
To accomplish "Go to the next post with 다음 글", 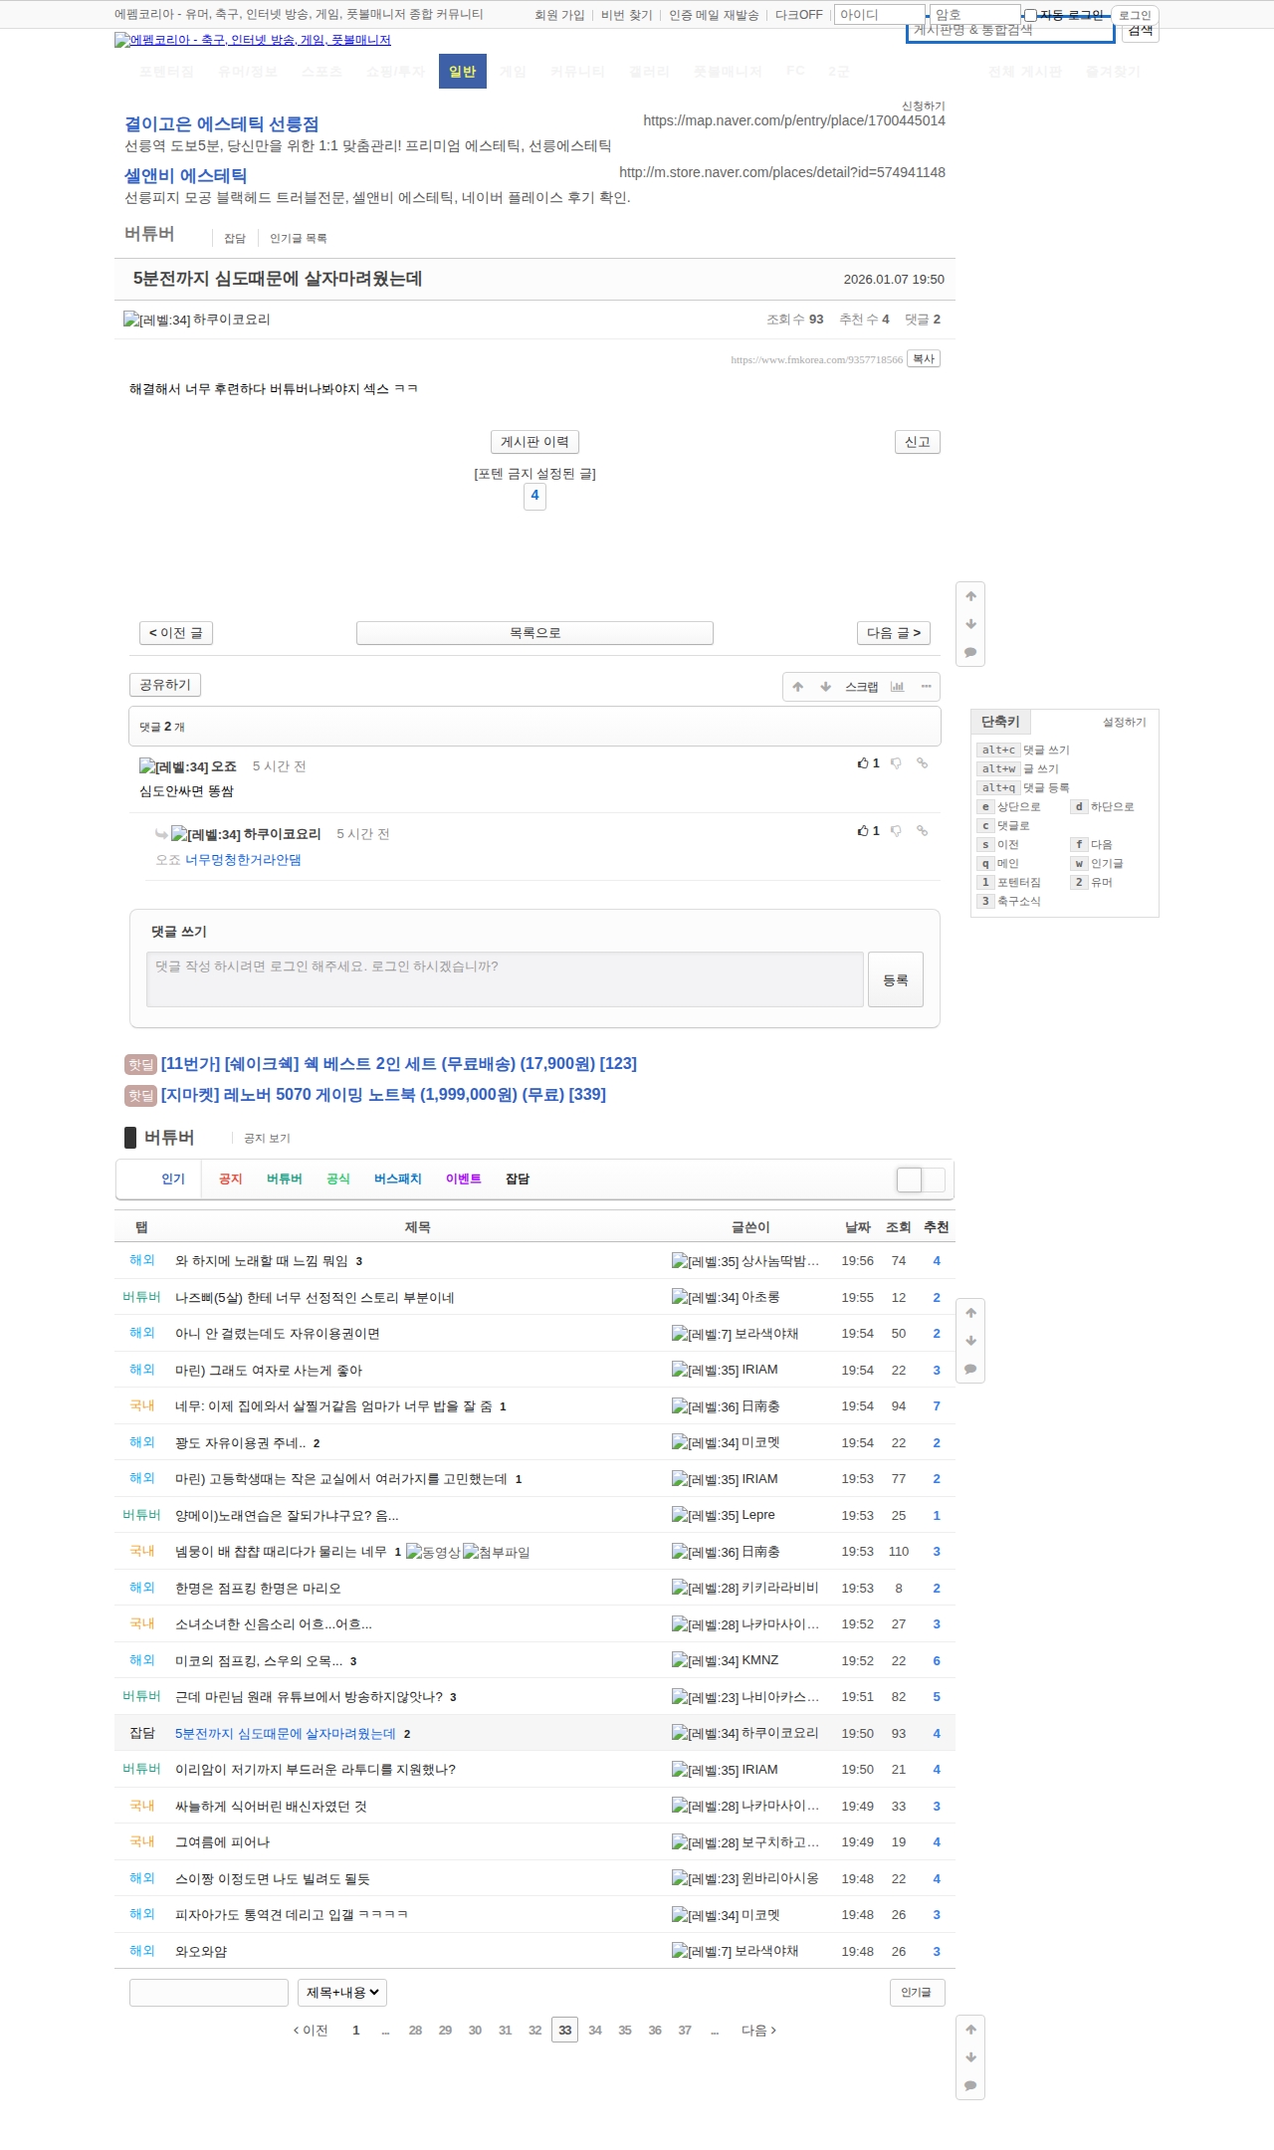I will point(894,633).
